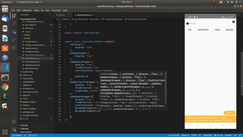Expand the TIMELINE section
The width and height of the screenshot is (243, 137).
coord(24,129)
